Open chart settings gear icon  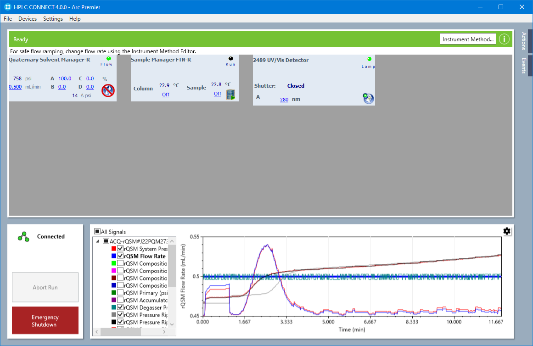click(507, 231)
